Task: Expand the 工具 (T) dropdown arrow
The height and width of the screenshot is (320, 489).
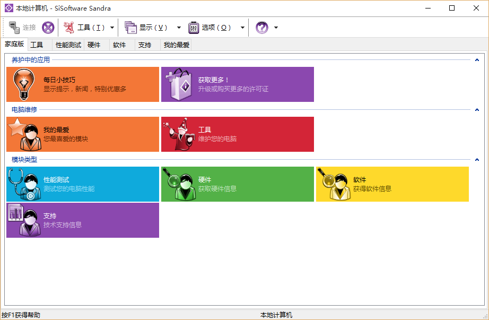Action: click(x=112, y=28)
